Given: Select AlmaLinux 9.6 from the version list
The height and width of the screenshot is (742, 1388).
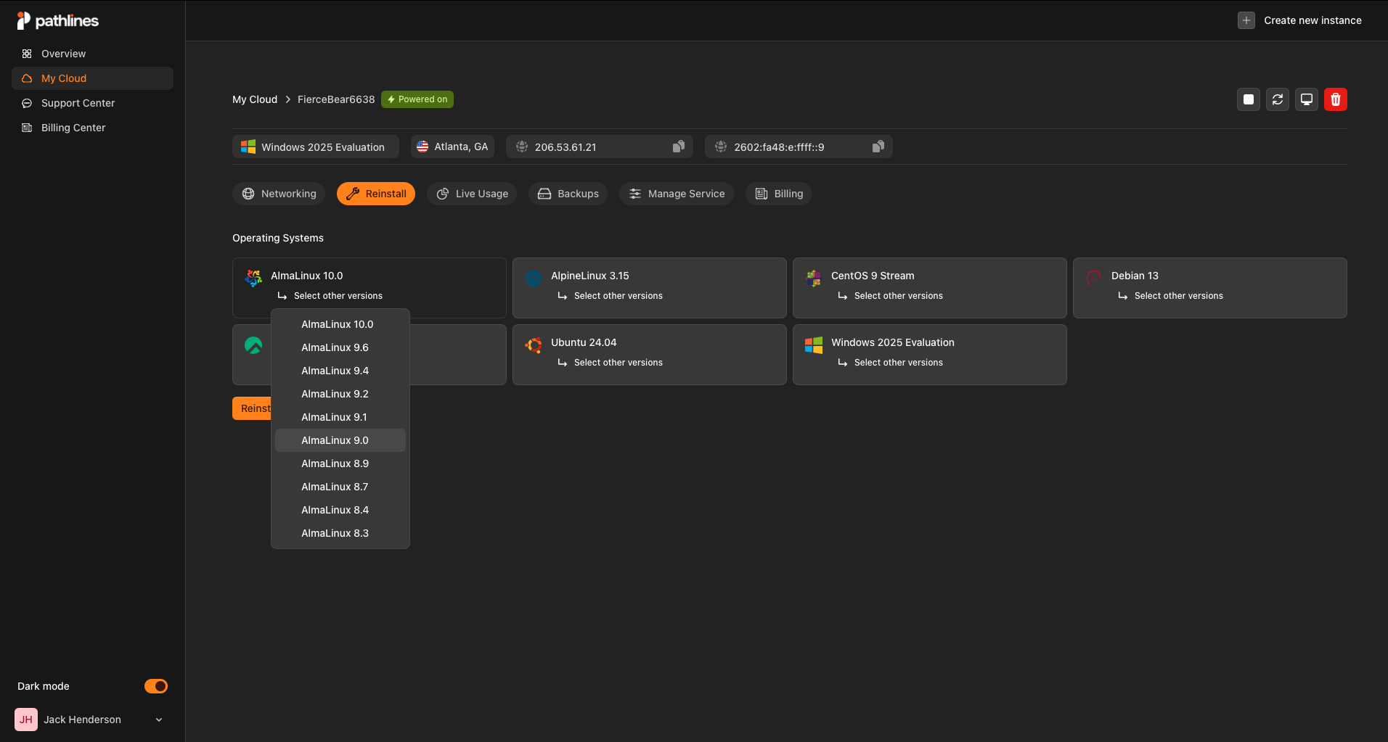Looking at the screenshot, I should point(335,347).
